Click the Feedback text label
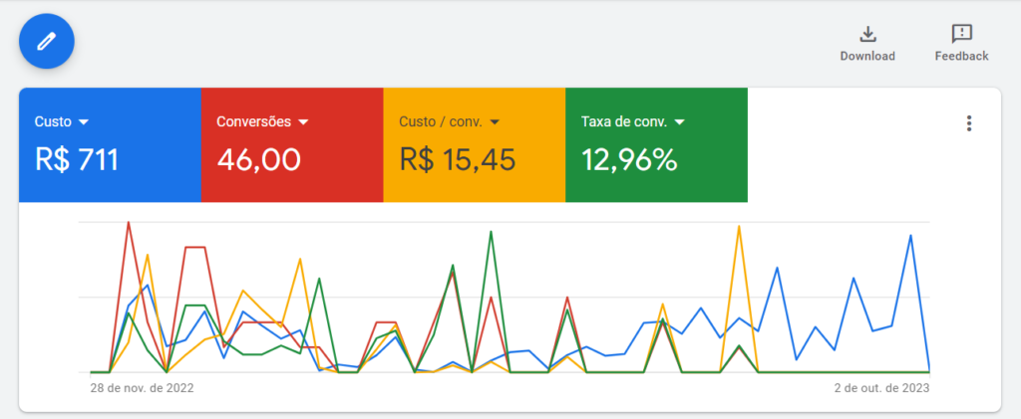The height and width of the screenshot is (419, 1021). click(x=962, y=56)
